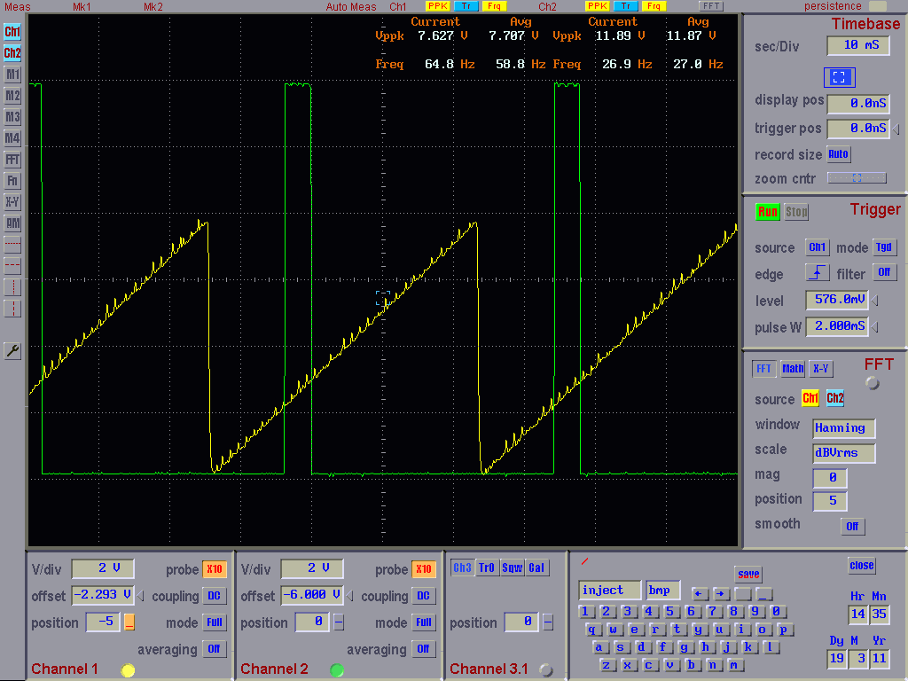Toggle Channel 1 averaging Off button
Screen dimensions: 908x681
[x=215, y=649]
